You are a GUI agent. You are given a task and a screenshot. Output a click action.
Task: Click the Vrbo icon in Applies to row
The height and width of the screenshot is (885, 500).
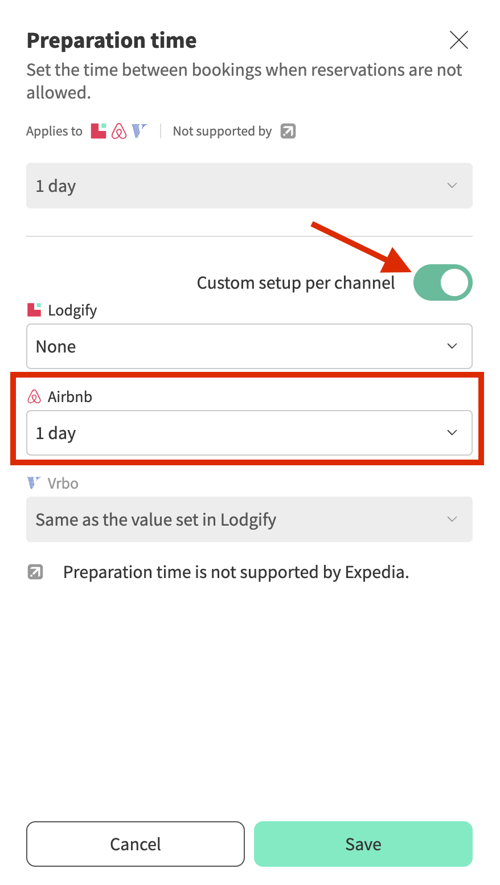tap(140, 131)
